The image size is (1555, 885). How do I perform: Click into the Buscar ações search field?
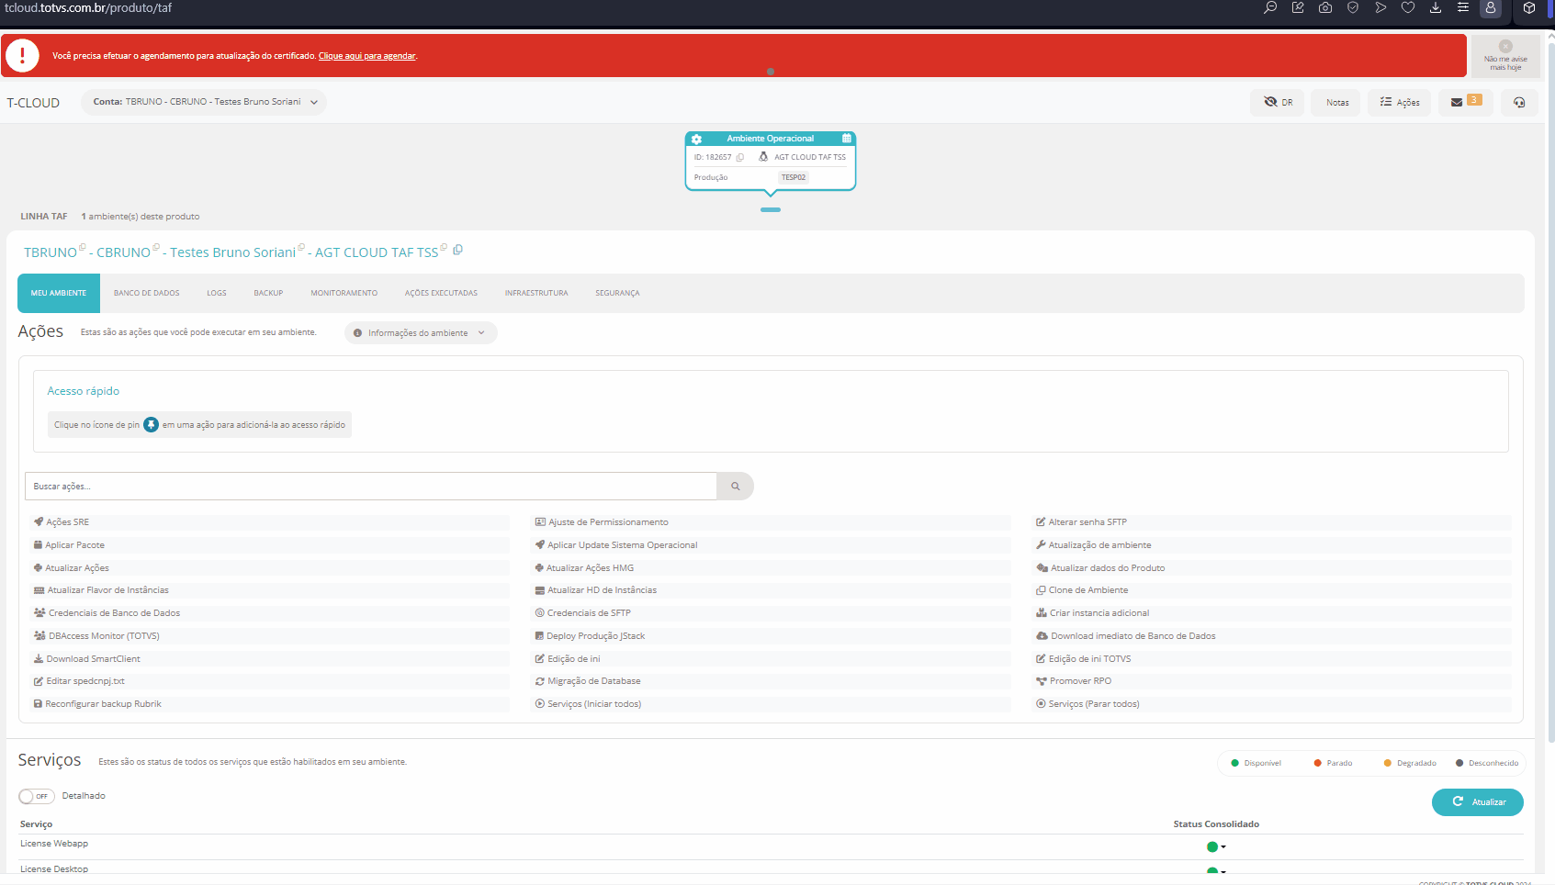371,487
